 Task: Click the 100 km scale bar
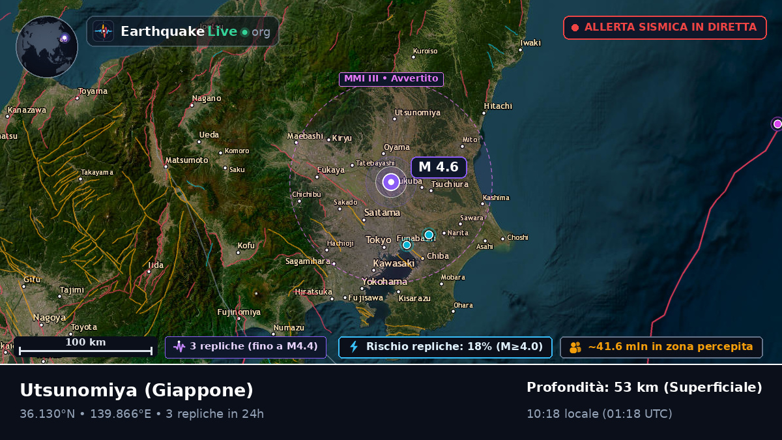[85, 347]
